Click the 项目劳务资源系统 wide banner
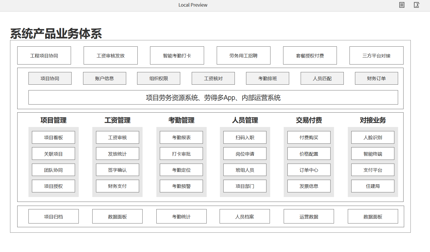430x252 pixels. pyautogui.click(x=213, y=97)
